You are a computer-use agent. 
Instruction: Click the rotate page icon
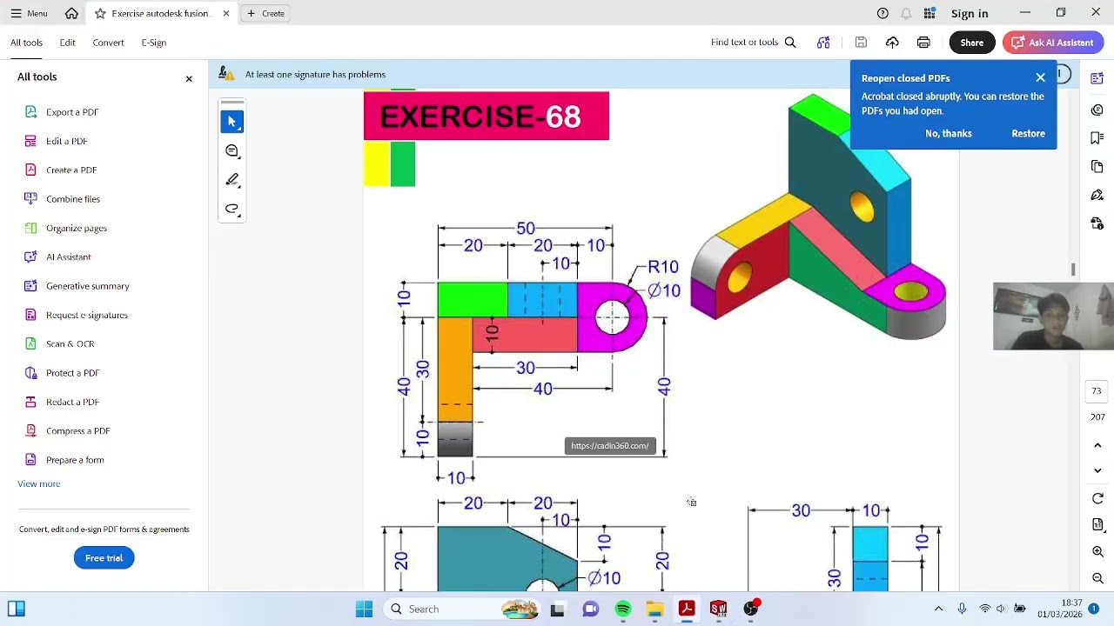point(1097,499)
